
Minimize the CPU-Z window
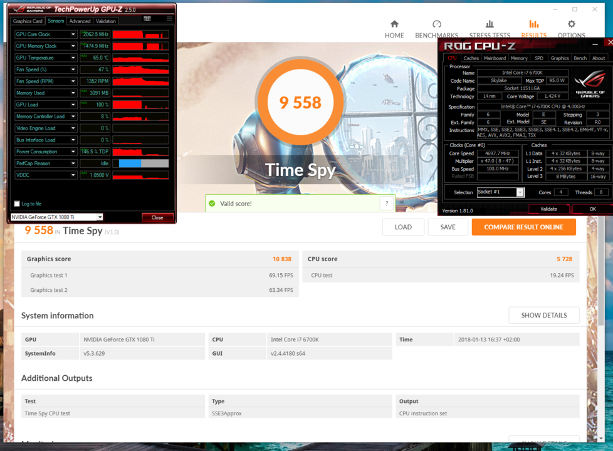pos(595,44)
